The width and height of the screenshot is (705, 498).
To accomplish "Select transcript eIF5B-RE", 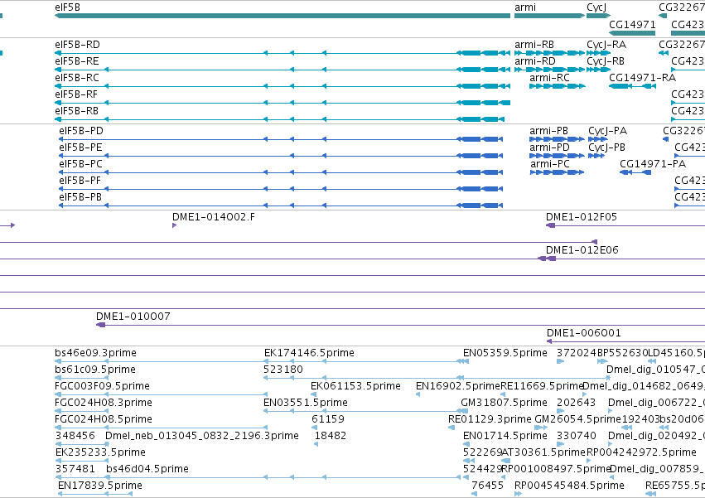I will [77, 61].
